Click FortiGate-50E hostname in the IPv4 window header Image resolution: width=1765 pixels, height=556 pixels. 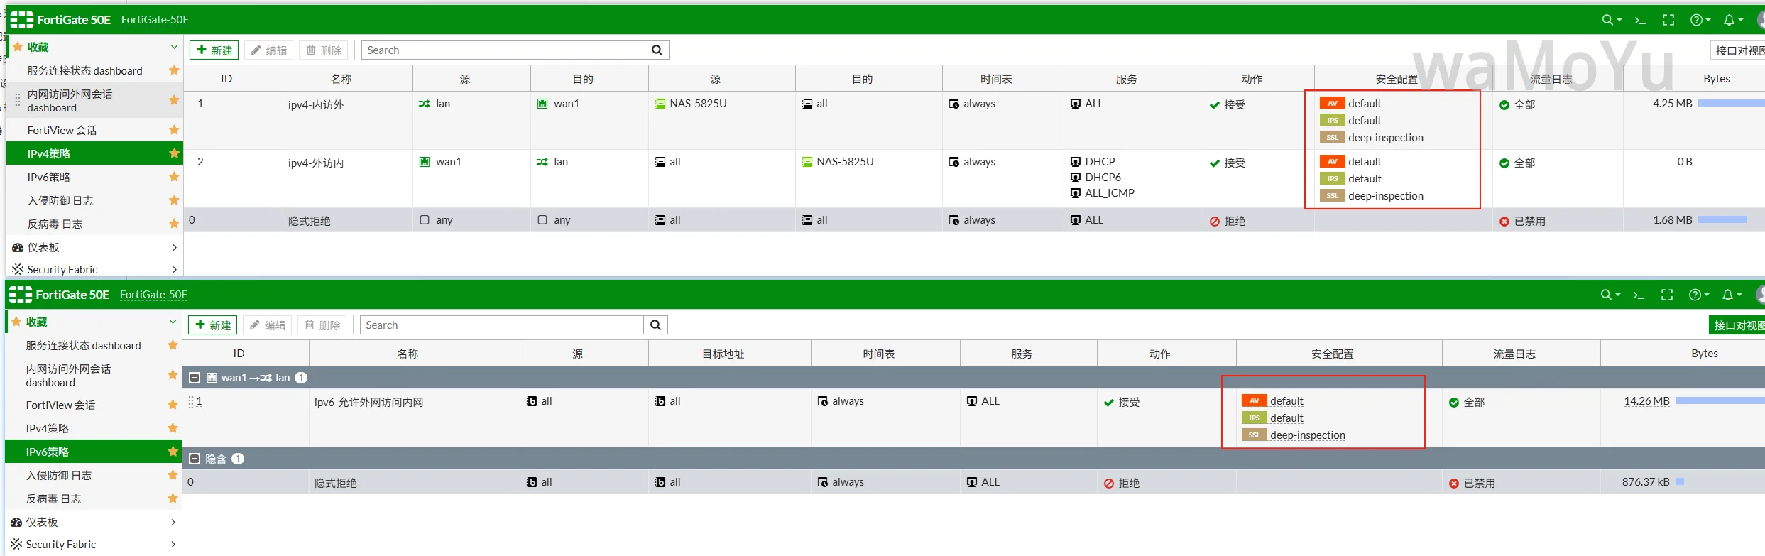tap(155, 20)
